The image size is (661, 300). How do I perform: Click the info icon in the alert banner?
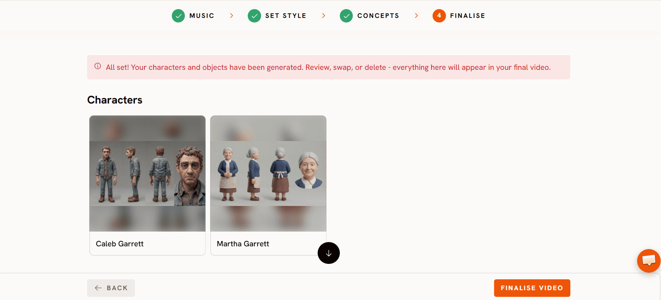(x=98, y=66)
